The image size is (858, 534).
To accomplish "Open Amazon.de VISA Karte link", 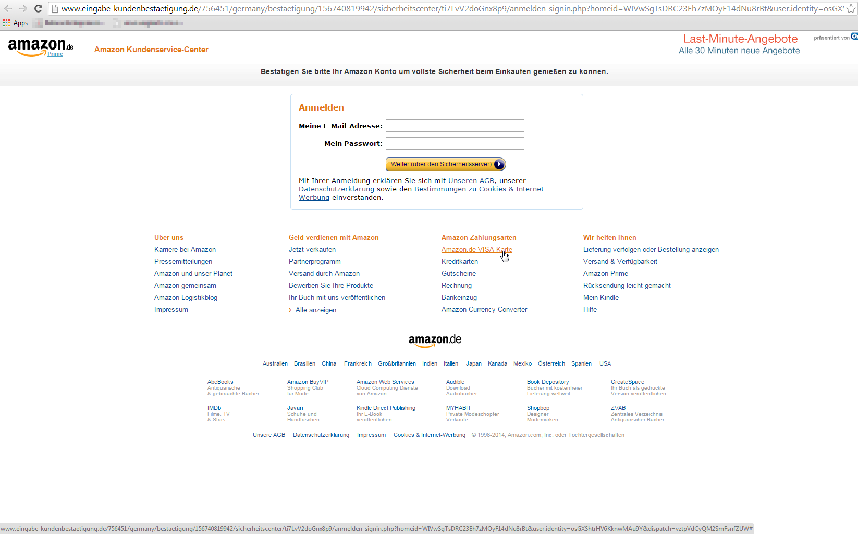I will (x=477, y=250).
